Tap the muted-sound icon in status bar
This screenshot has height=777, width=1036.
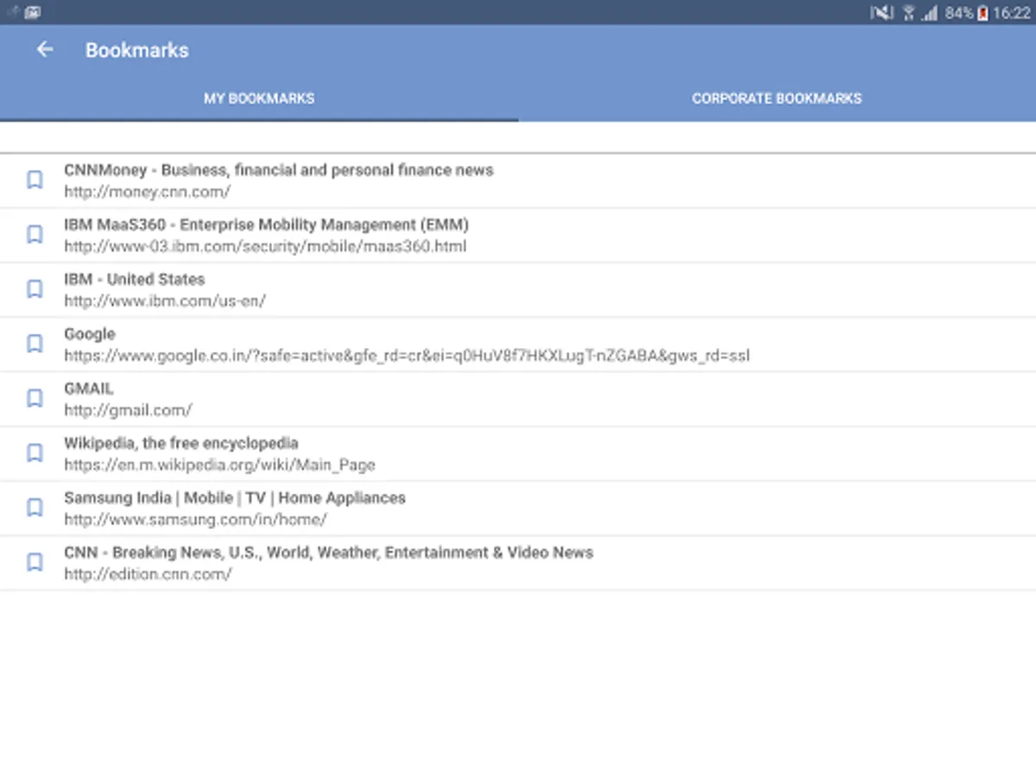881,13
